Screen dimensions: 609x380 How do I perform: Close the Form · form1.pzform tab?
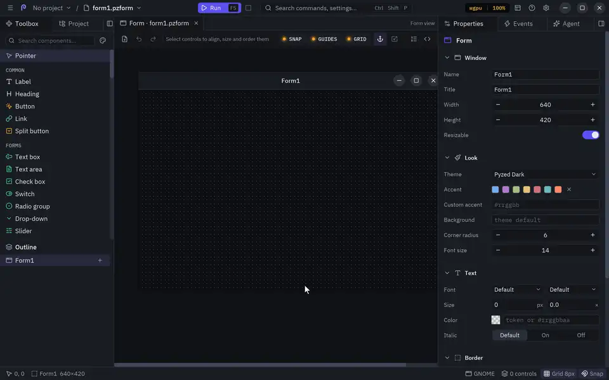(x=196, y=23)
